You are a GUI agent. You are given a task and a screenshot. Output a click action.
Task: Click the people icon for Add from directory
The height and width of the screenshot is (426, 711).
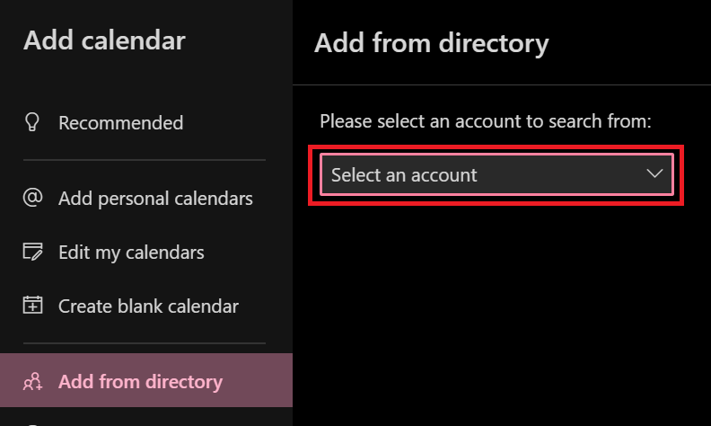[32, 381]
